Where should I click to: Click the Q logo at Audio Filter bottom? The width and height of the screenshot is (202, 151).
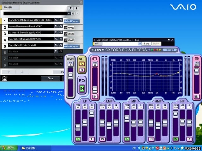click(4, 78)
